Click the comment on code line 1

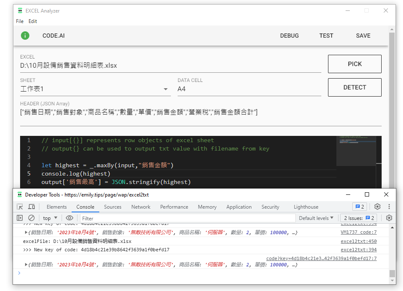tap(127, 140)
